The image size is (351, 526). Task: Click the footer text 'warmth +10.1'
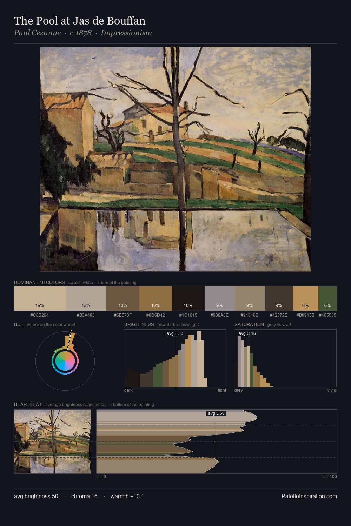point(127,496)
